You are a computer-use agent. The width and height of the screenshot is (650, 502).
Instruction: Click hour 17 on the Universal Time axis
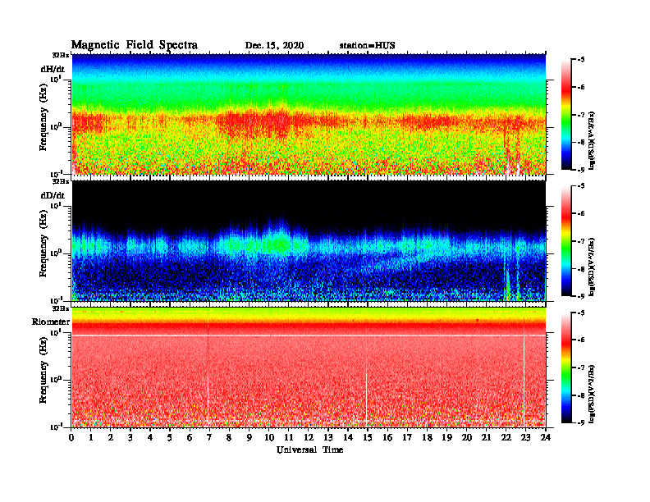tap(408, 438)
